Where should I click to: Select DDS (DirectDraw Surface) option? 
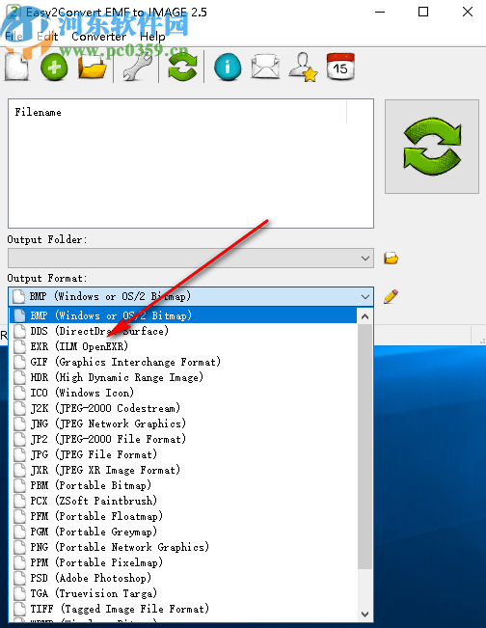coord(183,331)
